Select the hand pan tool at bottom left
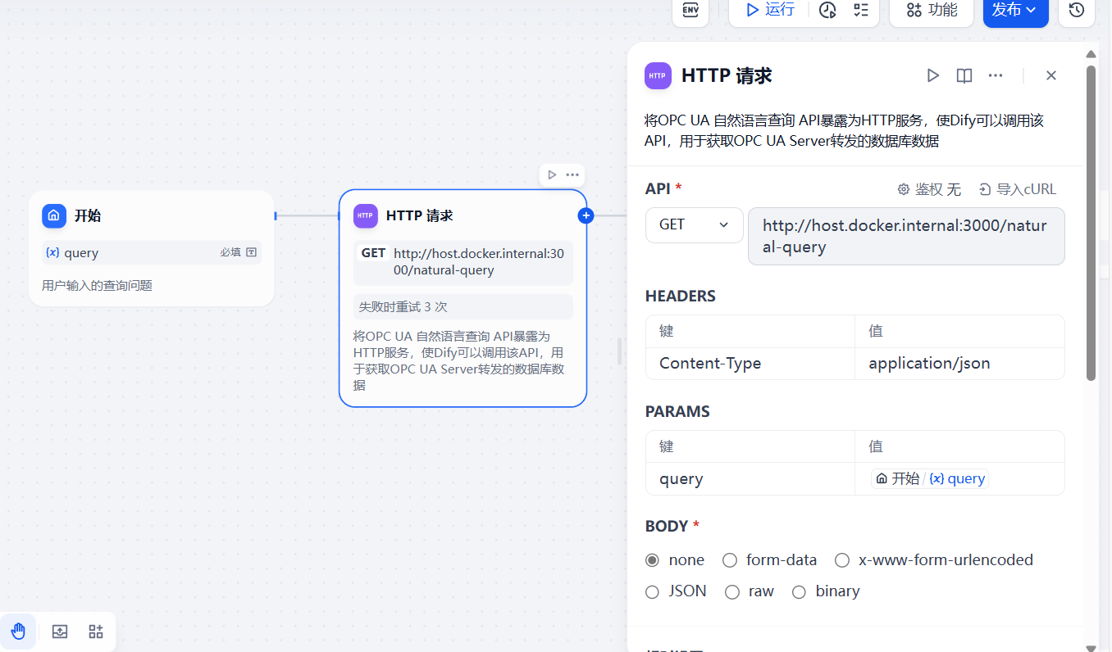This screenshot has width=1112, height=652. click(18, 631)
